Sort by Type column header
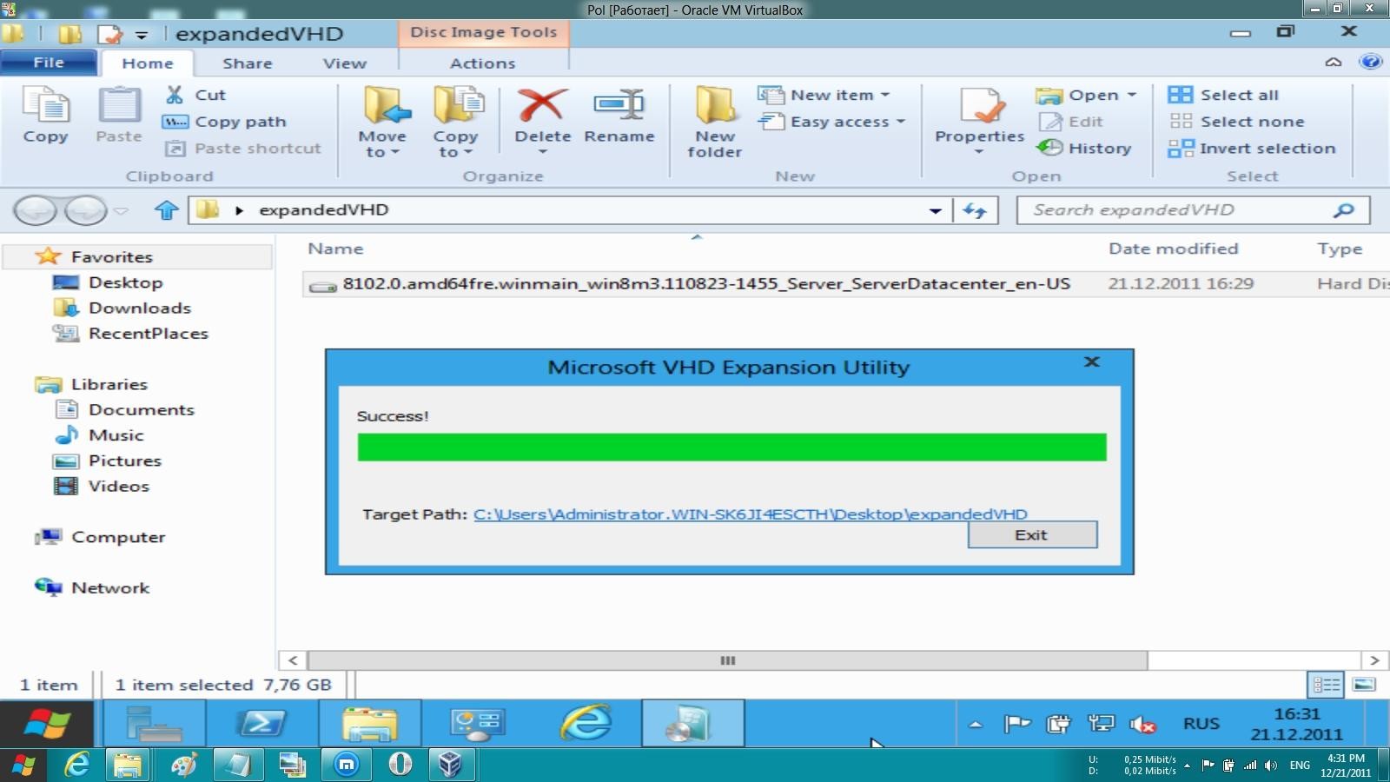The image size is (1390, 782). [1340, 249]
